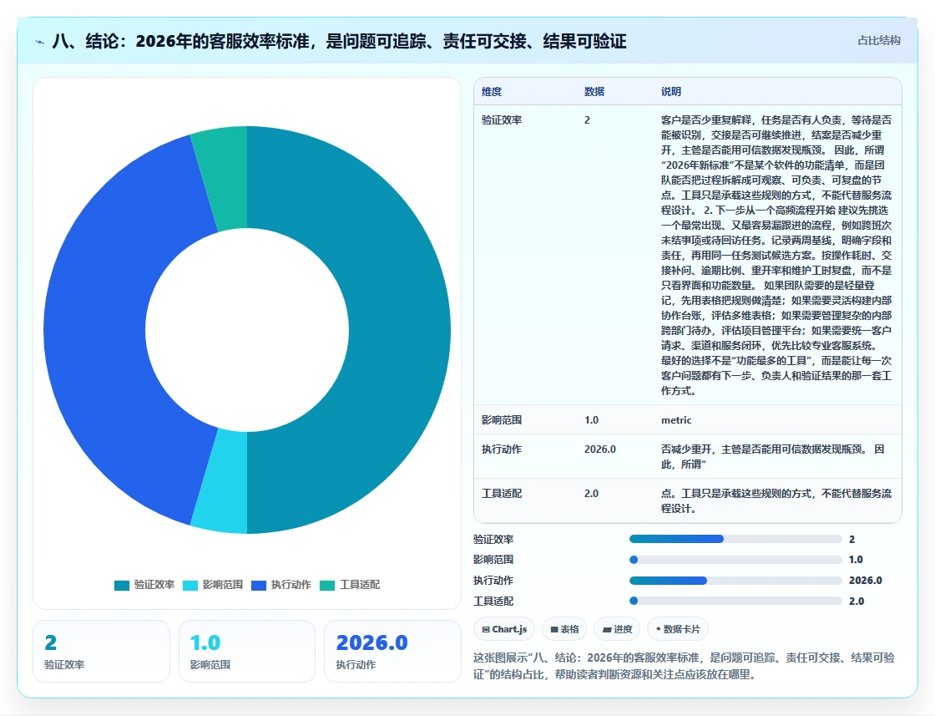Open the 验证效率 stat card showing 2
935x716 pixels.
pyautogui.click(x=101, y=651)
